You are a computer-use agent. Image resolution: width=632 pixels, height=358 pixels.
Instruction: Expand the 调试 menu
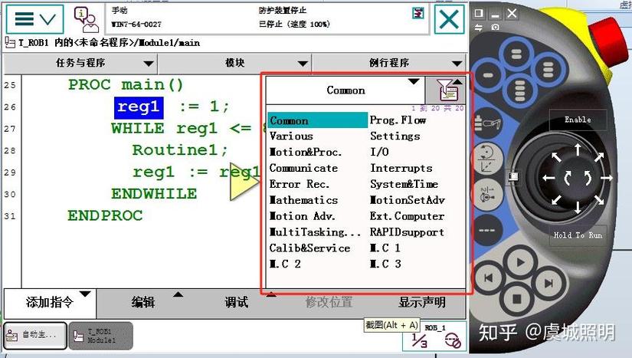[236, 302]
